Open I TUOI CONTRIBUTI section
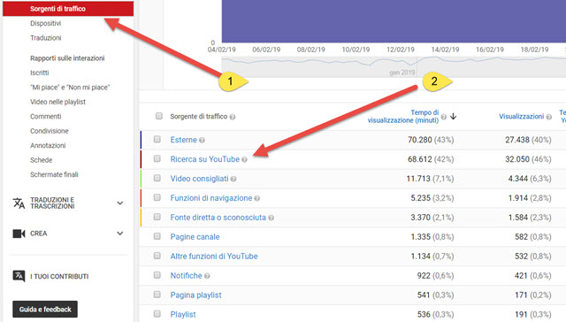566x322 pixels. [x=59, y=277]
